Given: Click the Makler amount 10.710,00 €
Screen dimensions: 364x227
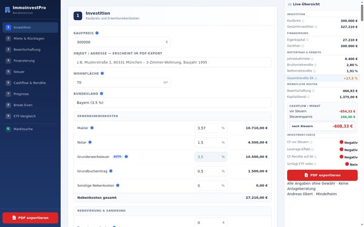Looking at the screenshot, I should tap(256, 128).
